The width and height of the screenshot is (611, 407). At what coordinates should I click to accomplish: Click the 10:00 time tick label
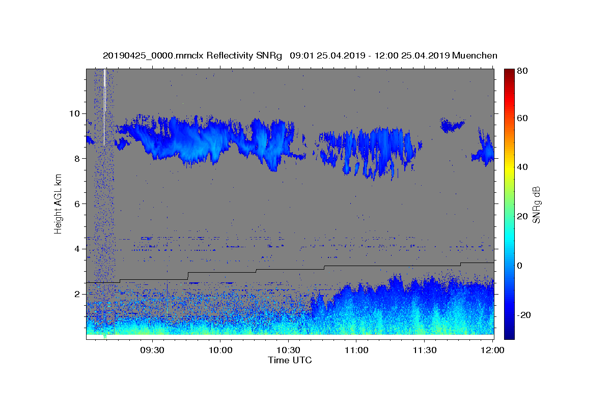220,351
